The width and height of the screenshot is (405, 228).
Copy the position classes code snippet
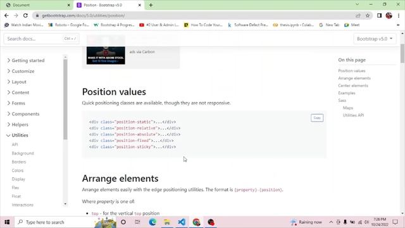pos(317,118)
